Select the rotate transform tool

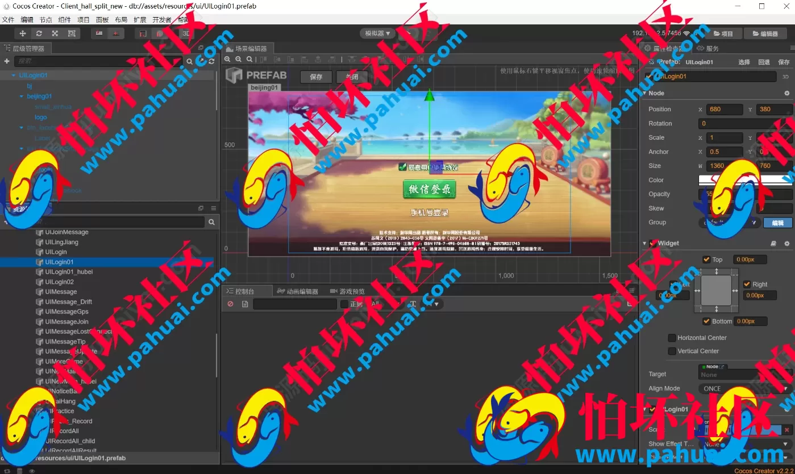pos(39,33)
